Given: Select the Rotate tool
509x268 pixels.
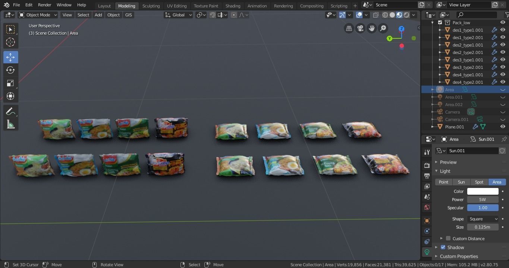Looking at the screenshot, I should [10, 70].
